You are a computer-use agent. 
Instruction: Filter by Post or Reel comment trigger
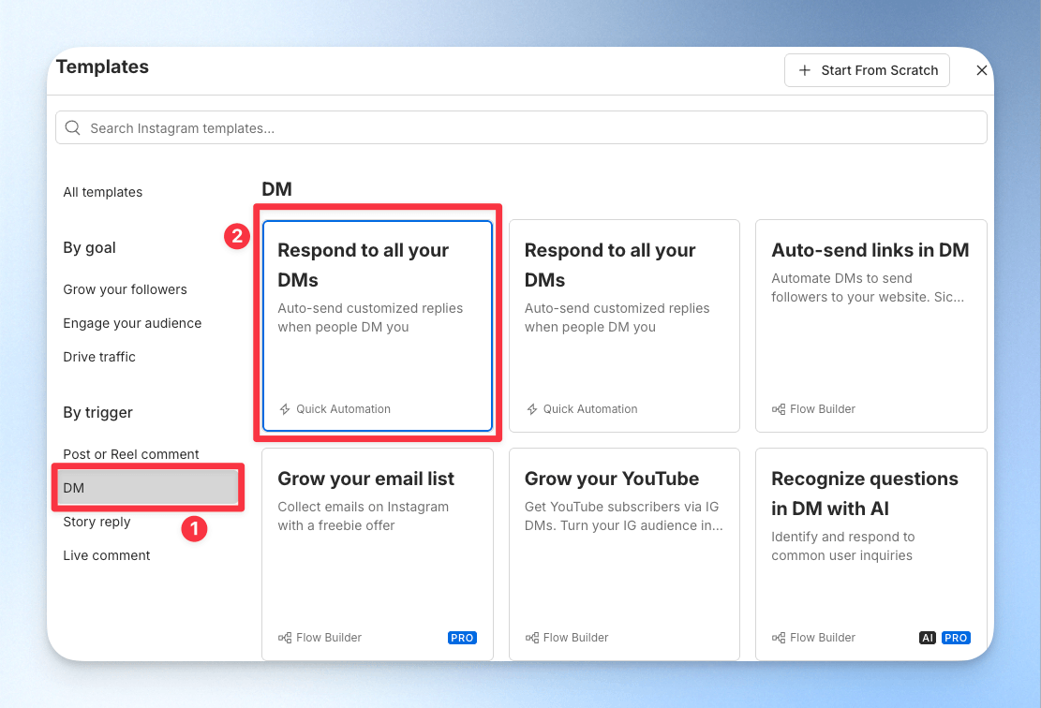click(x=131, y=454)
